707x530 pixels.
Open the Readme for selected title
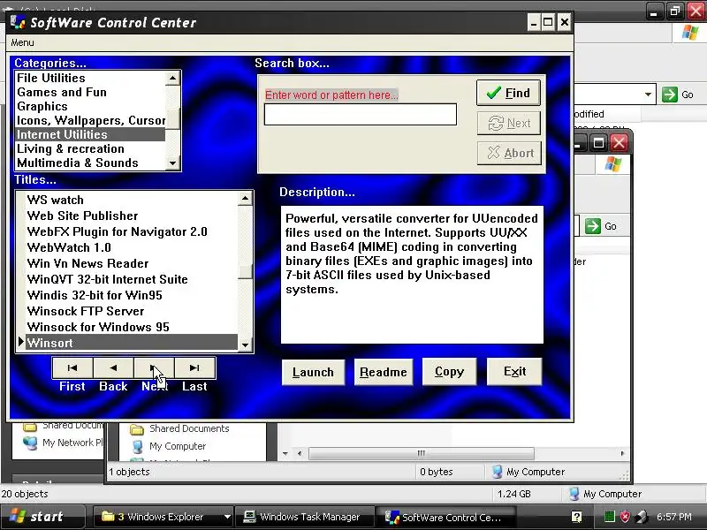[x=384, y=372]
